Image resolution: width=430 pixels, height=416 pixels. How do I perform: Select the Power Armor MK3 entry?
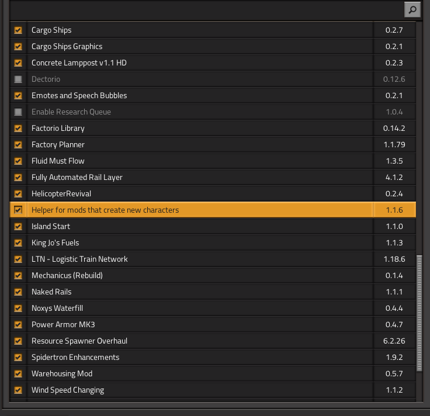coord(63,324)
